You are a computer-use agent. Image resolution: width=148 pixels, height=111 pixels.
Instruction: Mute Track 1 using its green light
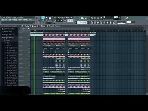[29, 35]
